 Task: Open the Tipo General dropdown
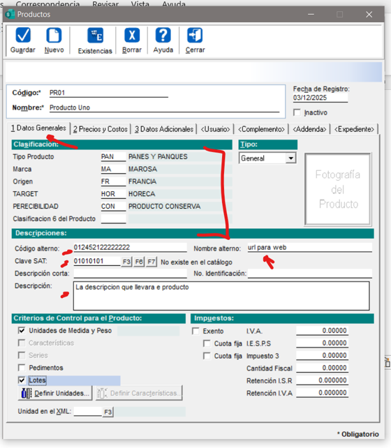click(x=291, y=158)
